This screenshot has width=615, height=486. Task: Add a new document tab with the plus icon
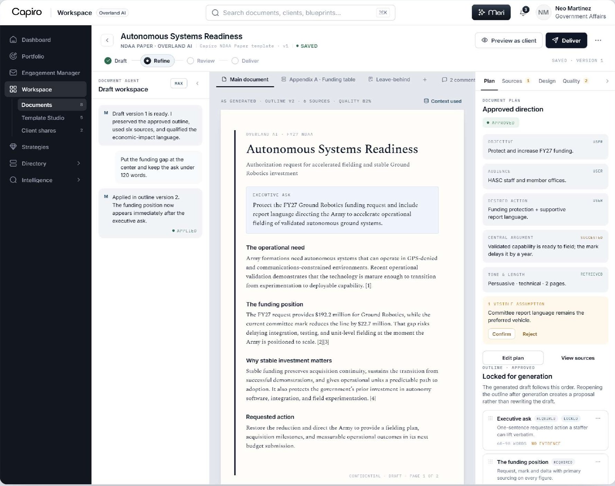point(425,80)
